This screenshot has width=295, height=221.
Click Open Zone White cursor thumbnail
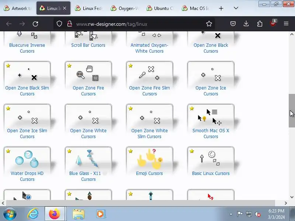88,116
